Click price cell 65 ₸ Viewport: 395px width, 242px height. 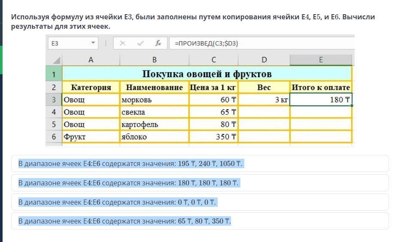coord(214,112)
